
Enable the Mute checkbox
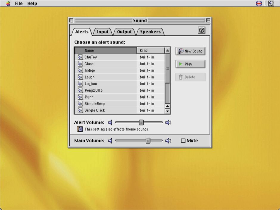click(x=183, y=140)
